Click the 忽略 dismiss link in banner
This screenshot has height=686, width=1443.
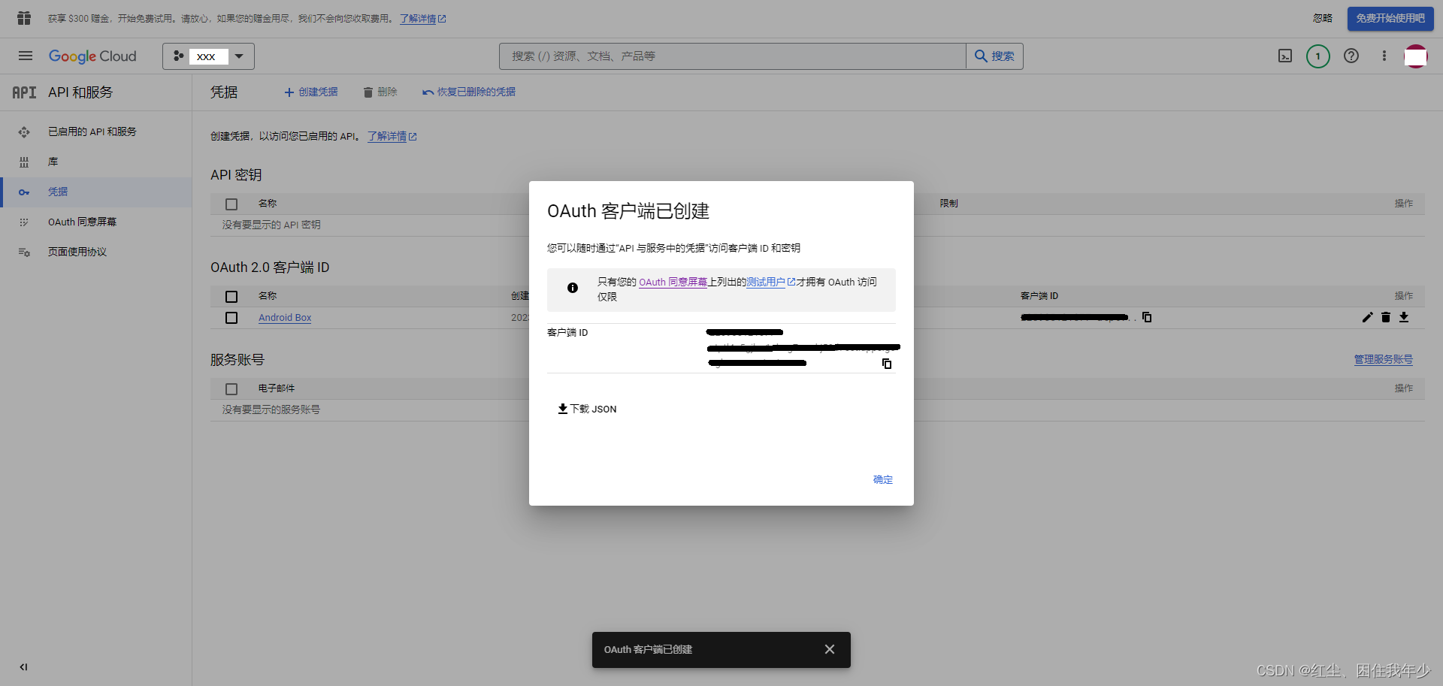(x=1323, y=19)
